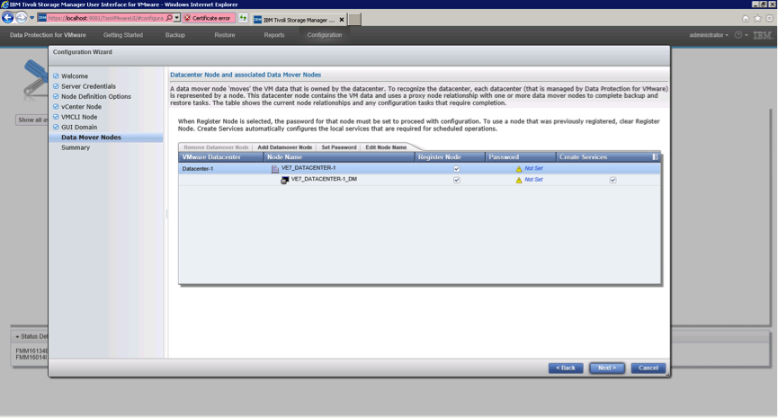778x418 pixels.
Task: Open the Reports tab
Action: coord(274,35)
